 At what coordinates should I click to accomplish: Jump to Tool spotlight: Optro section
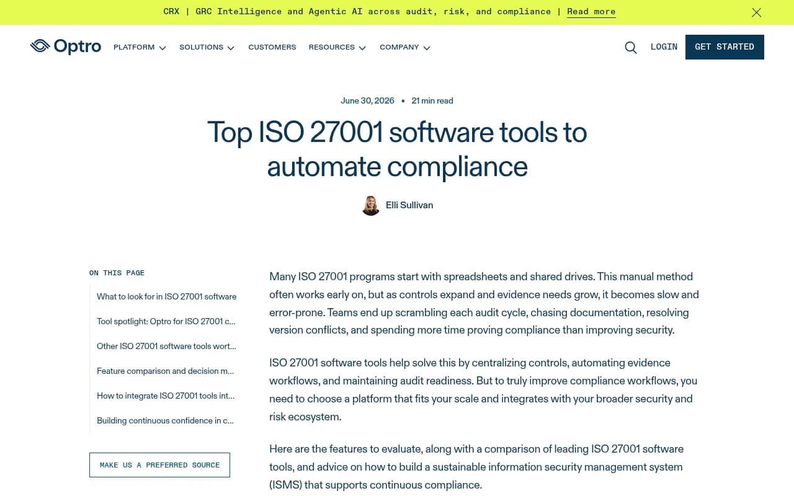click(x=166, y=321)
